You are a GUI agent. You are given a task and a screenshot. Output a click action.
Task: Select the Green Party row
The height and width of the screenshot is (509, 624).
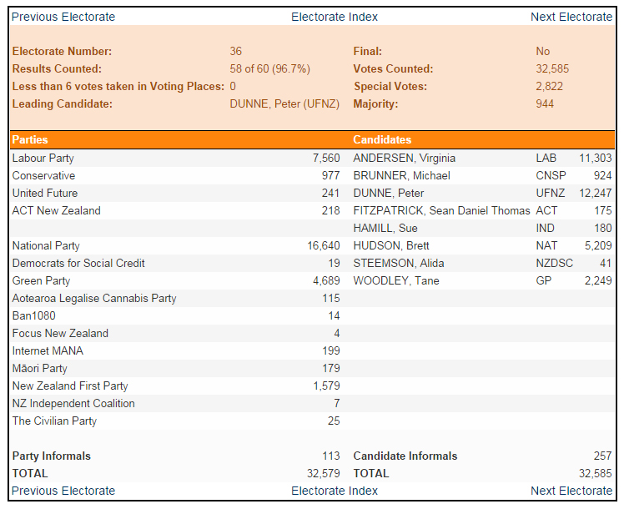(41, 280)
